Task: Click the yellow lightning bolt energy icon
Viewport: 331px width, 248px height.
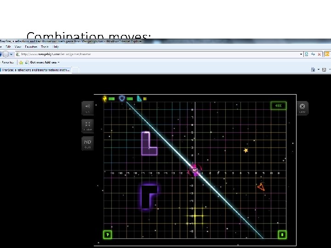Action: [105, 98]
